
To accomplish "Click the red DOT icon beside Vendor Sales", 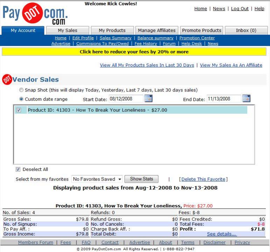I will point(7,79).
